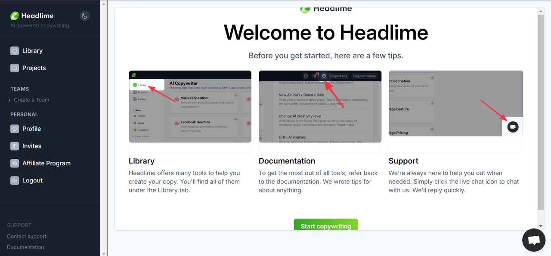This screenshot has height=256, width=551.
Task: Toggle dark mode moon icon
Action: [84, 16]
